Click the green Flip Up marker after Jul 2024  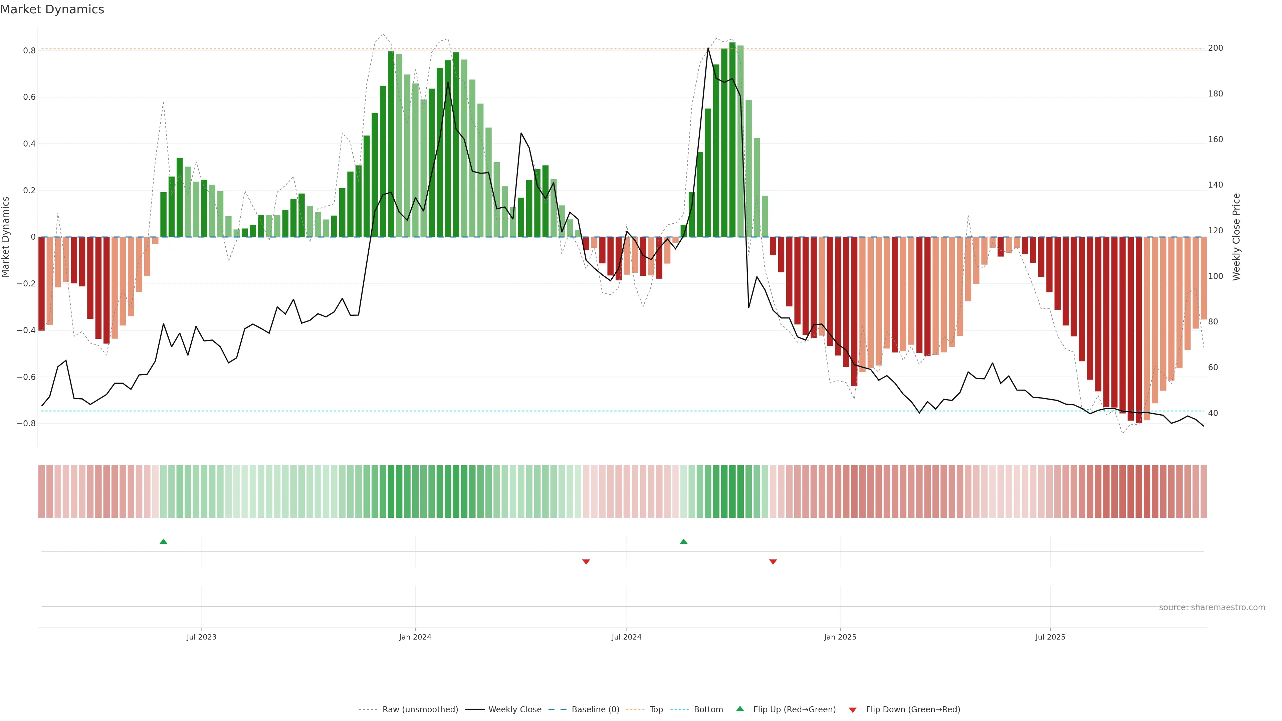(x=683, y=541)
